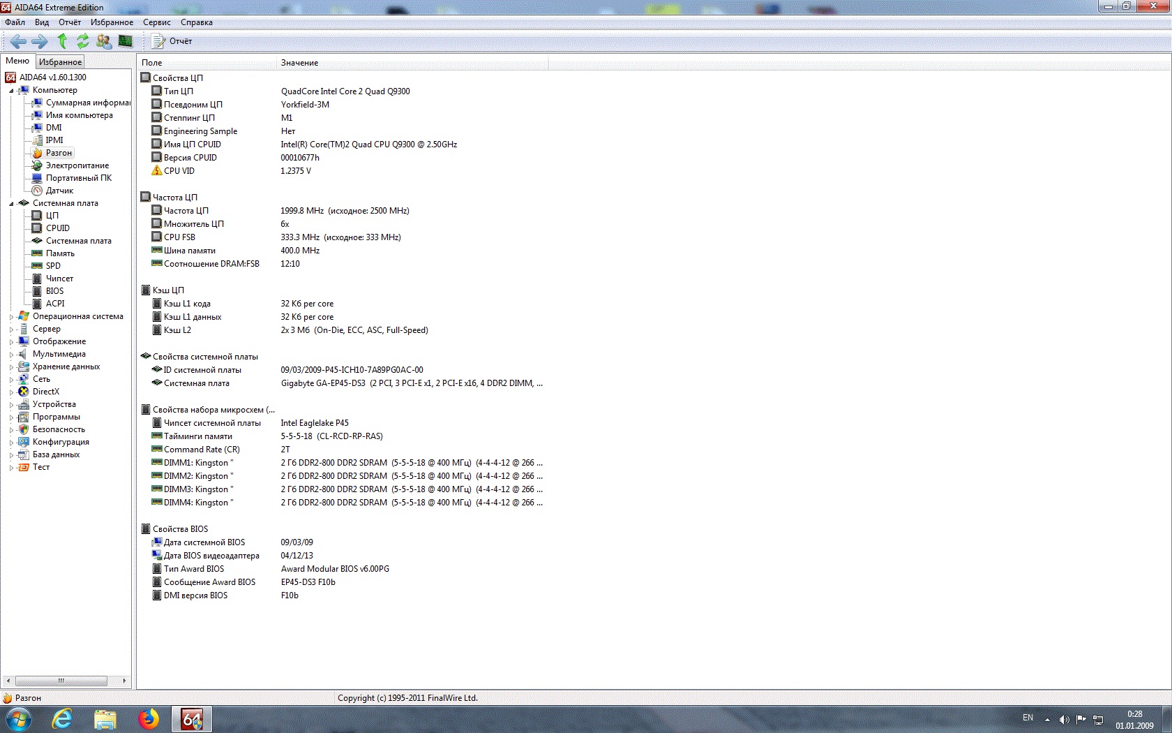Open the Отчёт menu in menu bar
The width and height of the screenshot is (1172, 733).
point(70,22)
